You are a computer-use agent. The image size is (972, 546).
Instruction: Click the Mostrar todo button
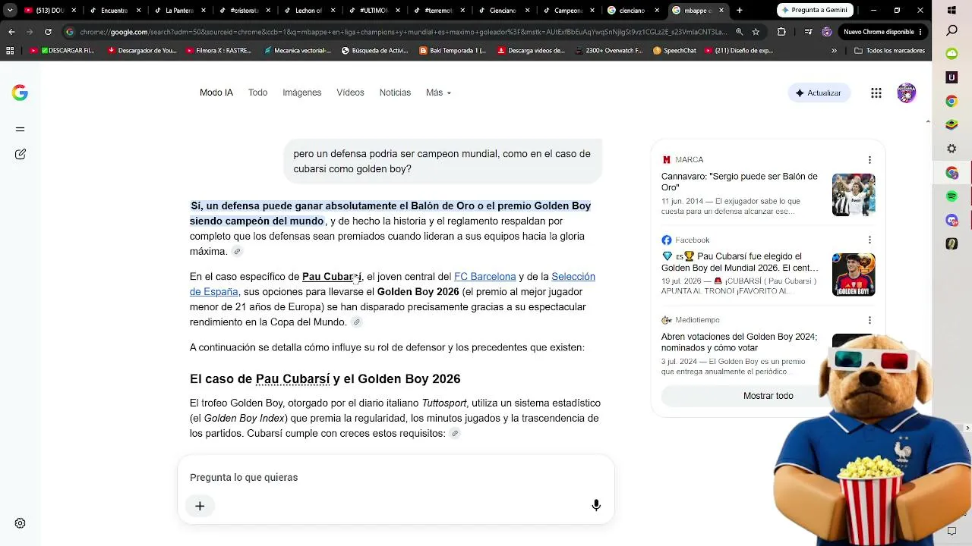pyautogui.click(x=768, y=396)
